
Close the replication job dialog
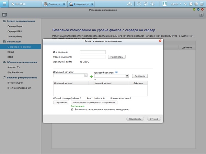click(x=160, y=41)
